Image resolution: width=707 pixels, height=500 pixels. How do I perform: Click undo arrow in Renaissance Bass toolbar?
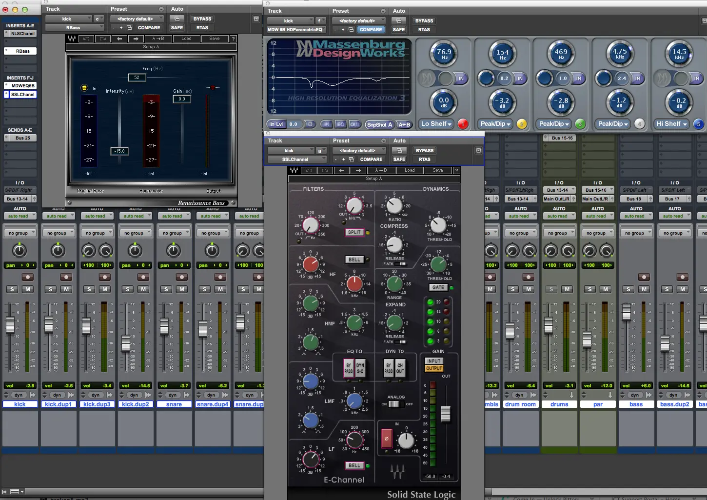(x=86, y=39)
